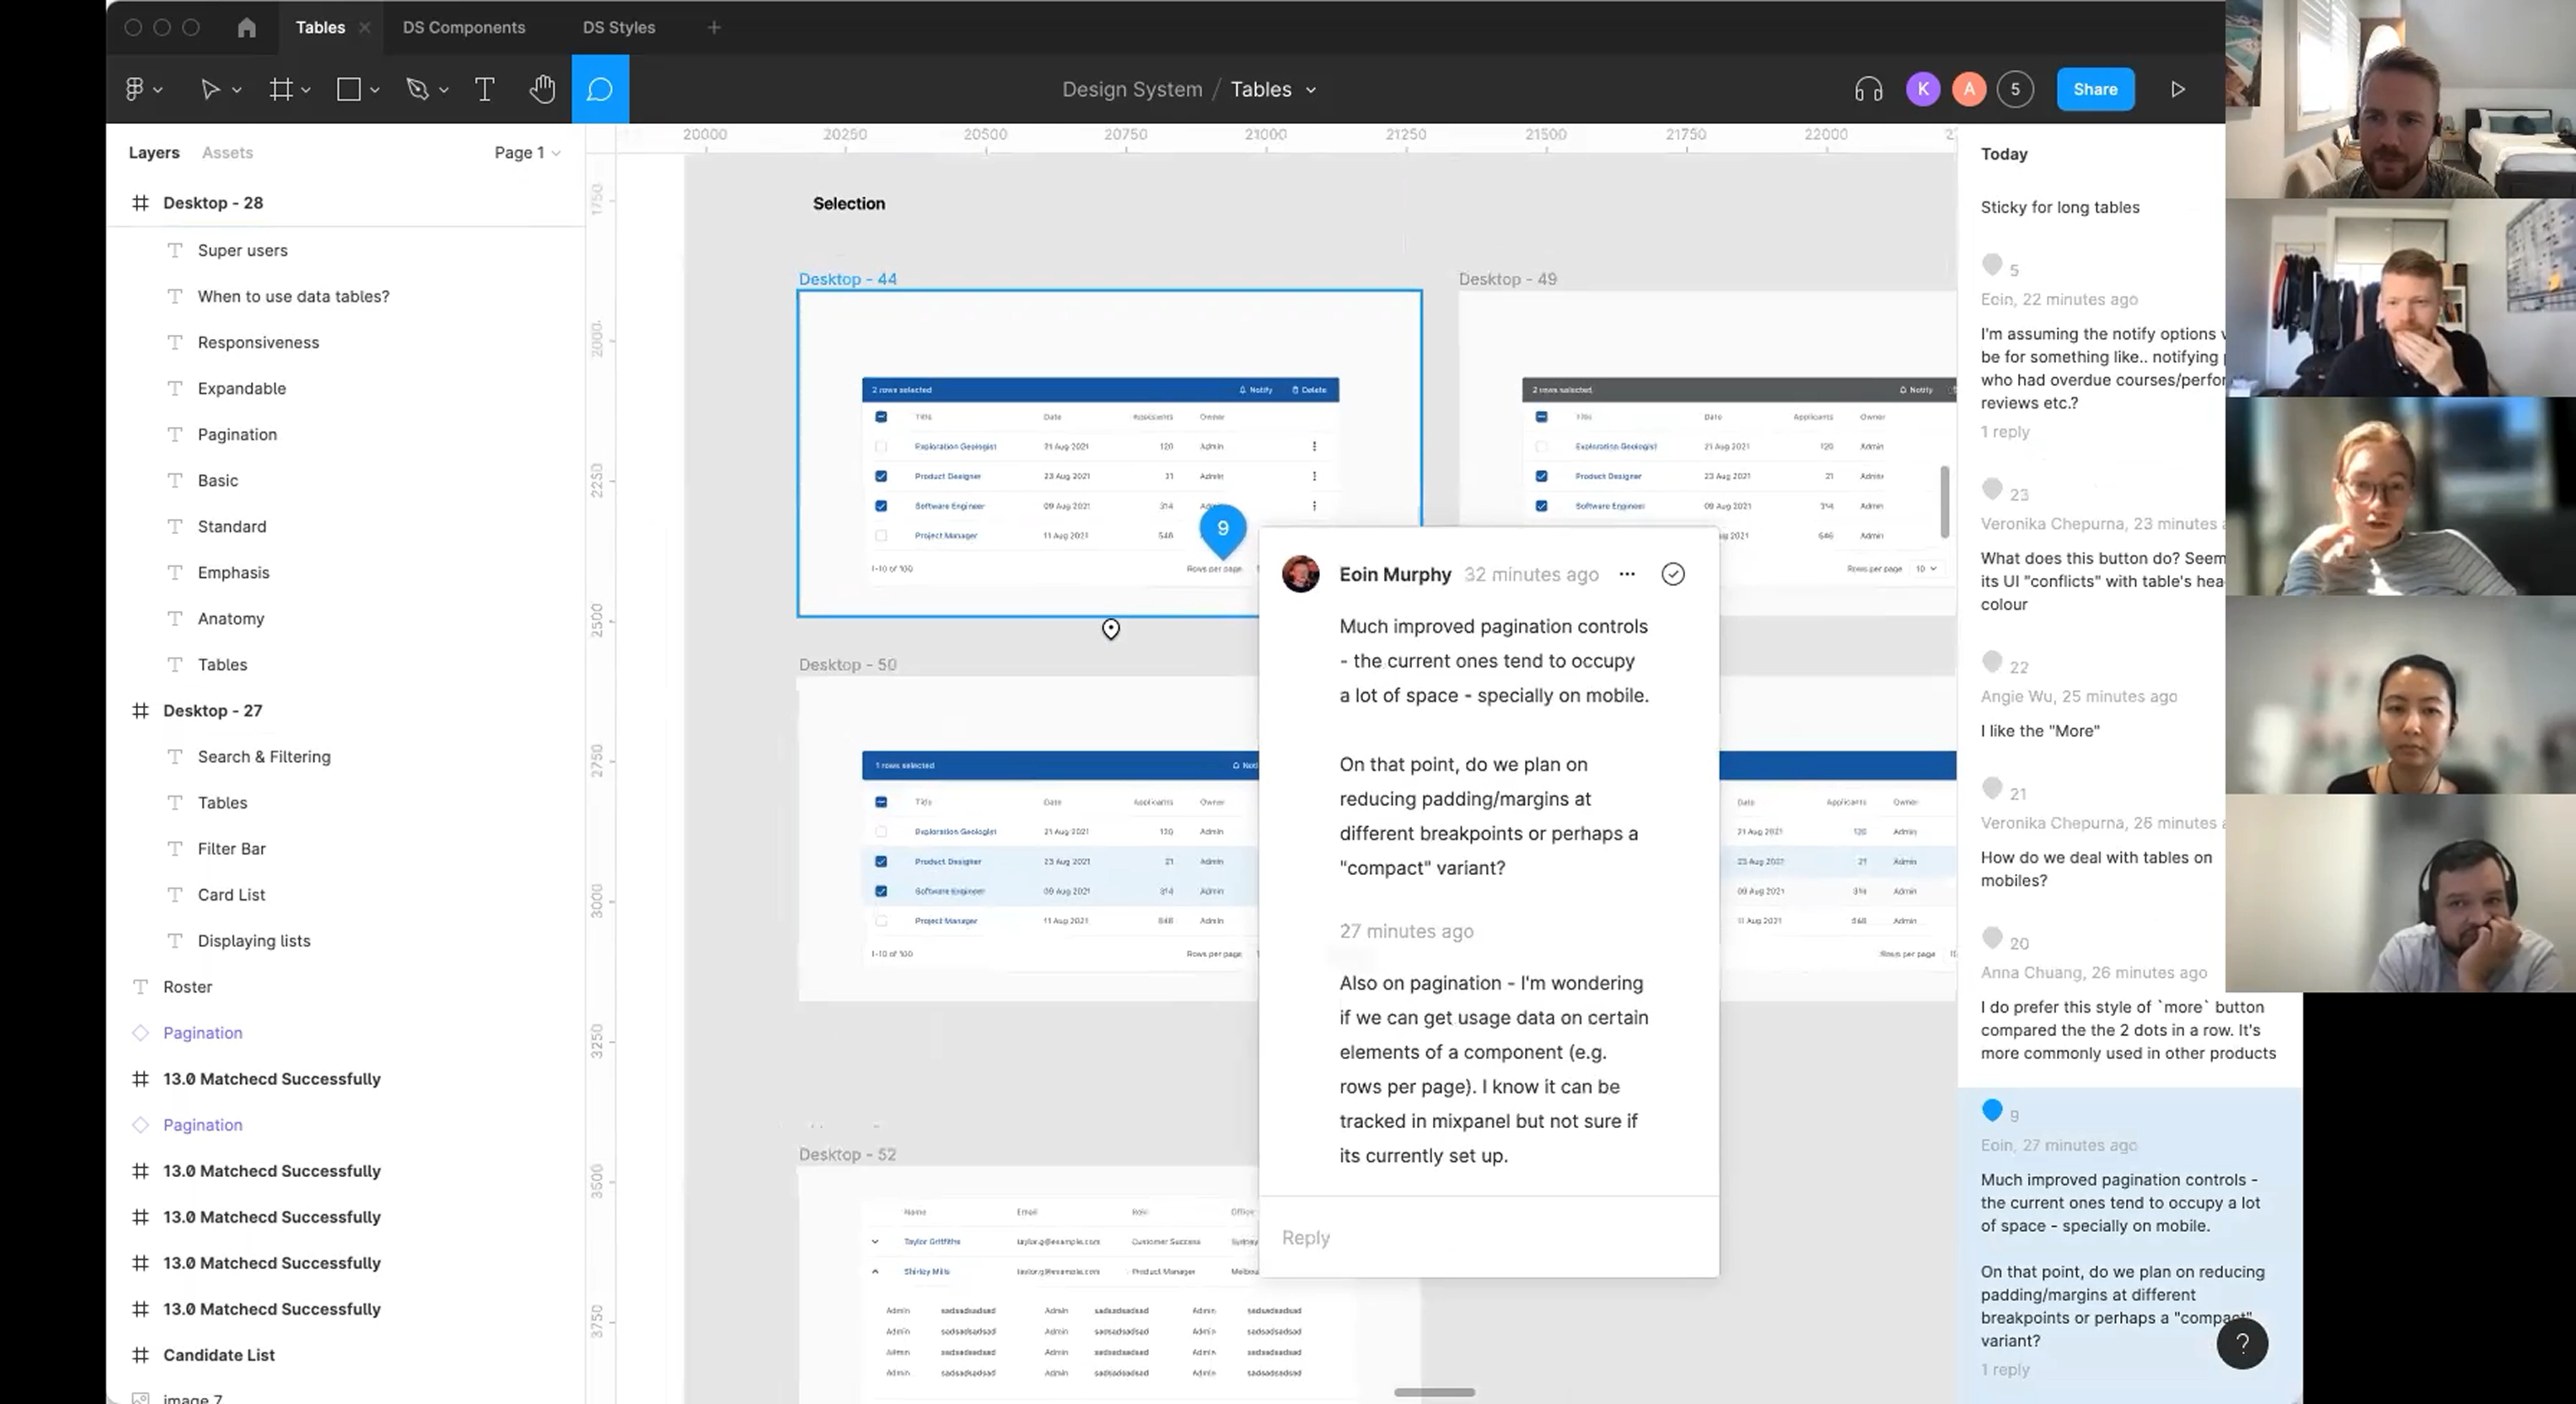The image size is (2576, 1404).
Task: Resolve the comment with checkmark icon
Action: tap(1673, 574)
